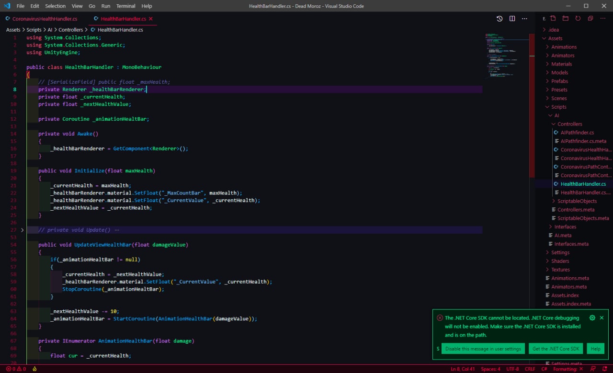Open notifications bell in status bar
The width and height of the screenshot is (613, 373).
click(604, 369)
